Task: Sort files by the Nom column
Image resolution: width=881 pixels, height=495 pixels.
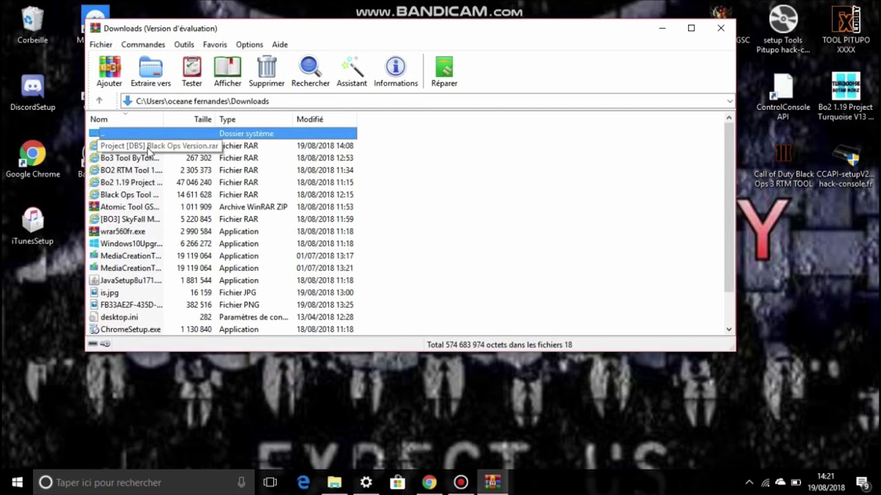Action: pos(125,119)
